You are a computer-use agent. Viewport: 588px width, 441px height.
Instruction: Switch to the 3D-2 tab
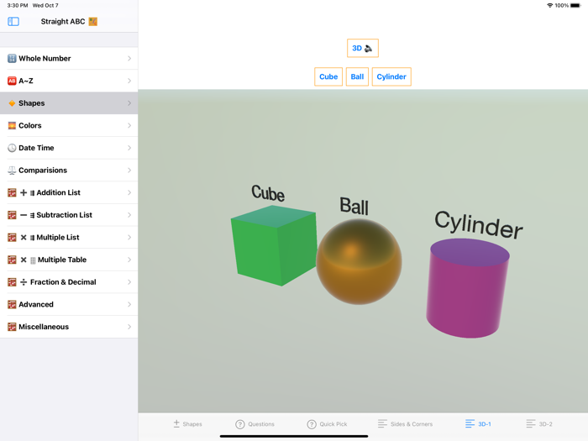539,424
